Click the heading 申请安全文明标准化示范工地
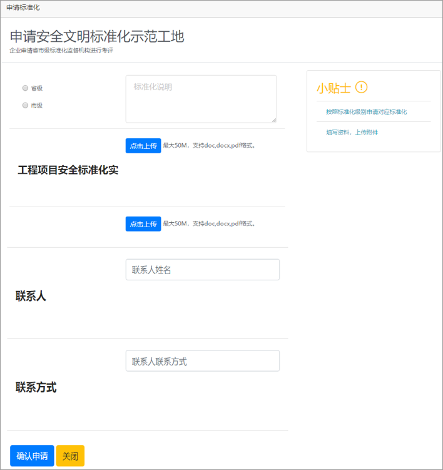Image resolution: width=443 pixels, height=470 pixels. [x=97, y=36]
